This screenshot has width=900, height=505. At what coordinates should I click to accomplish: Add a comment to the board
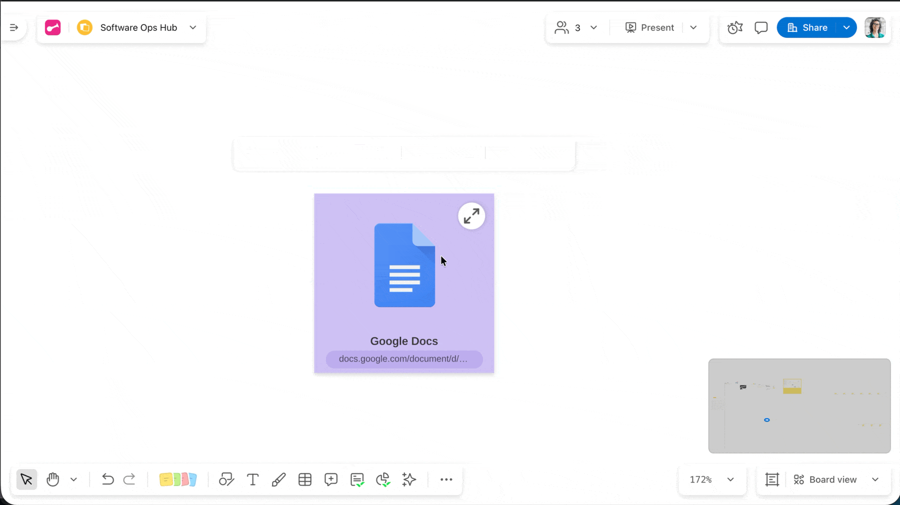[330, 479]
